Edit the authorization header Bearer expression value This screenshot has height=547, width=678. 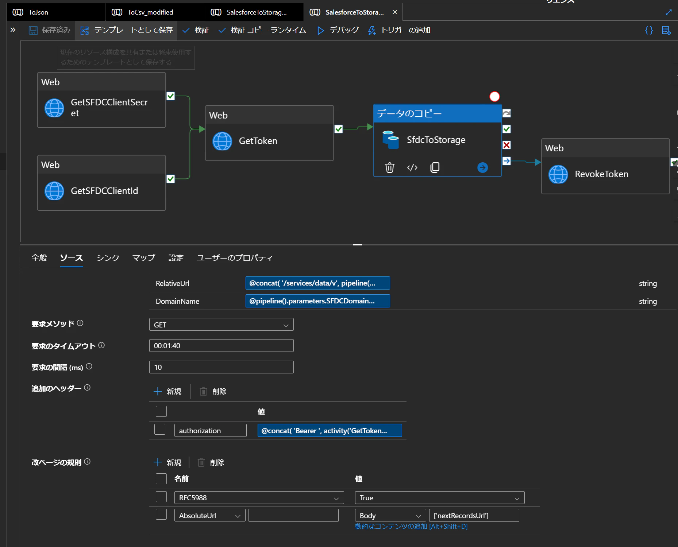click(330, 430)
